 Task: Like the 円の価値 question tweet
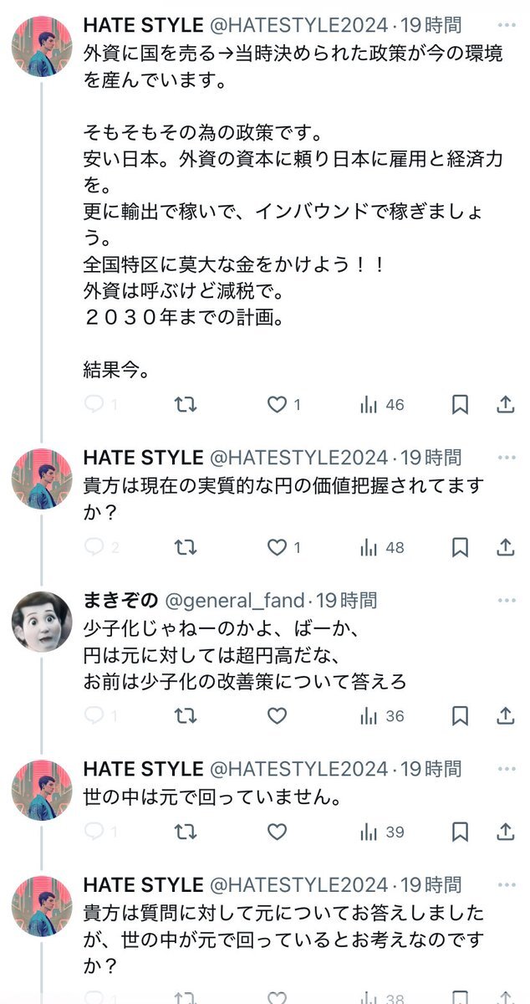pos(277,547)
